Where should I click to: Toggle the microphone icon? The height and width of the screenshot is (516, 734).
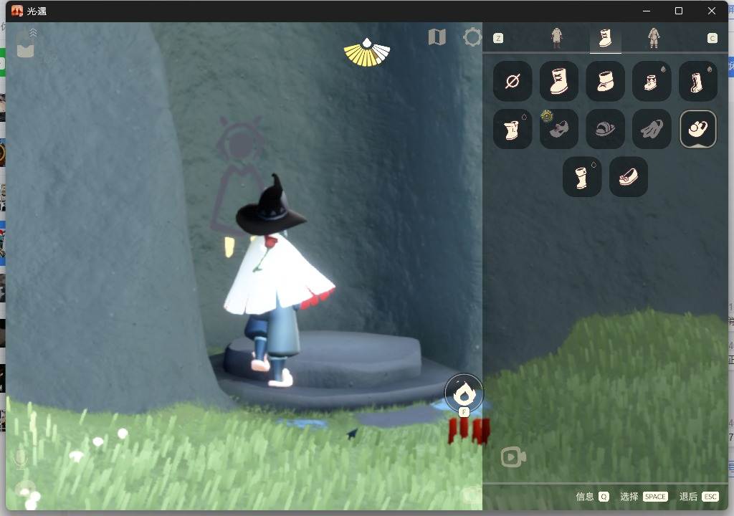(x=21, y=459)
